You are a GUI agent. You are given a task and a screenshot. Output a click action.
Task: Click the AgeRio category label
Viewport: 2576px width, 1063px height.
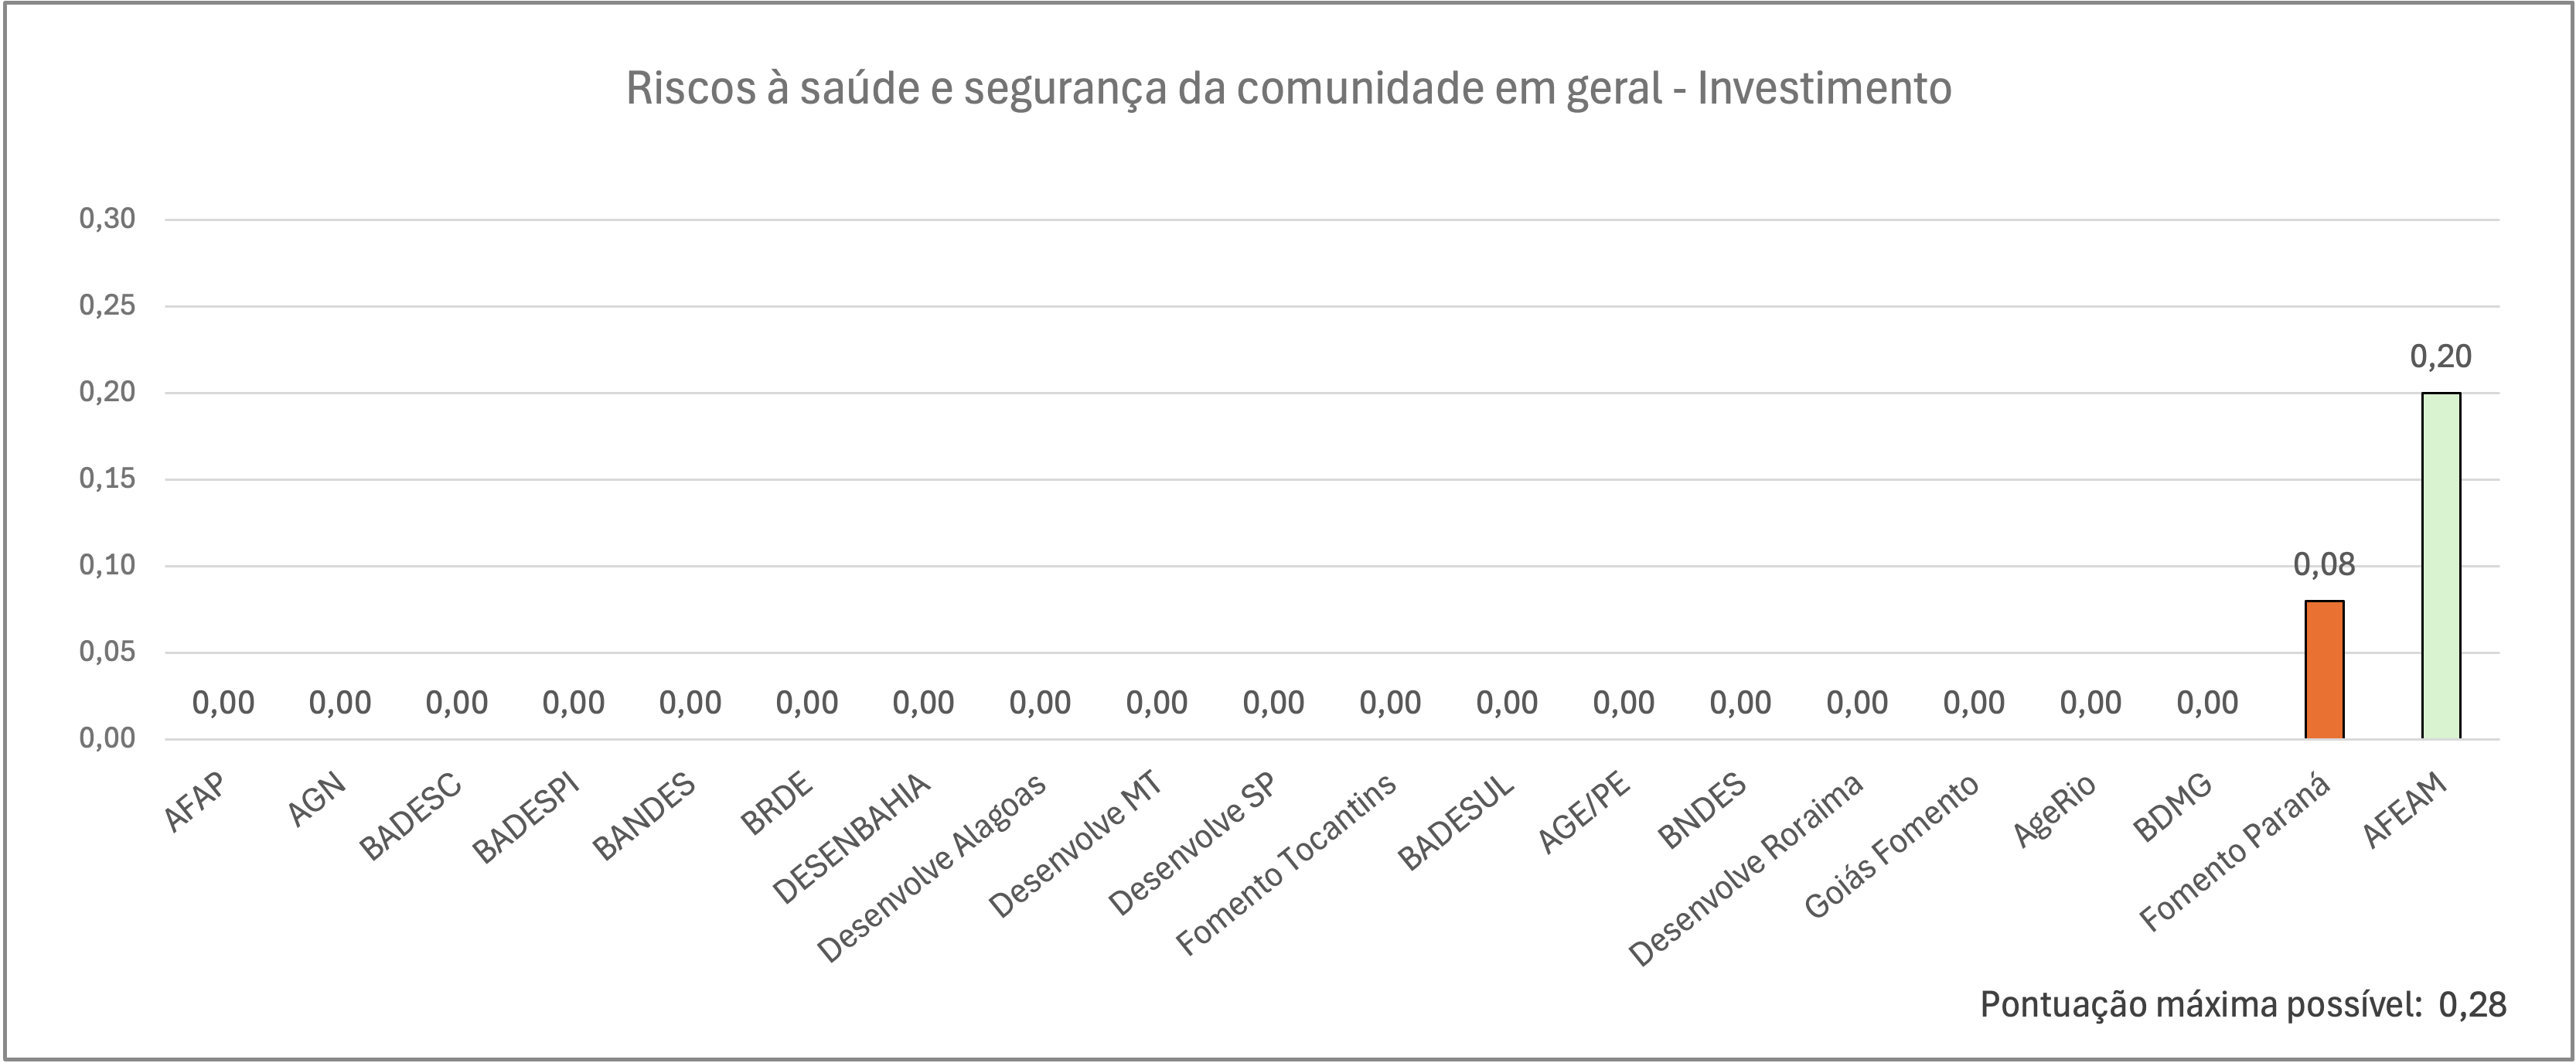[x=2054, y=811]
